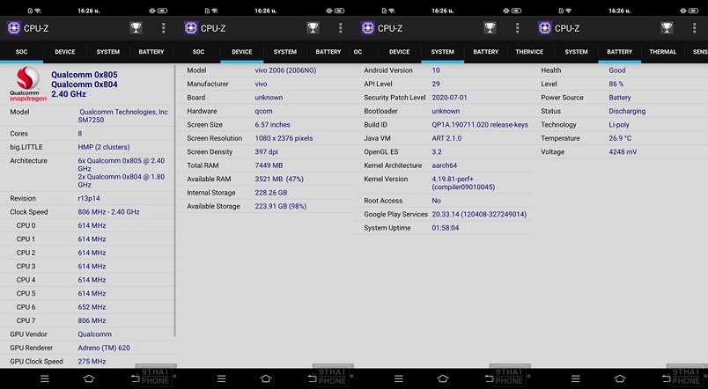Viewport: 708px width, 389px height.
Task: Select the active SYSTEM tab in third screen
Action: 442,52
